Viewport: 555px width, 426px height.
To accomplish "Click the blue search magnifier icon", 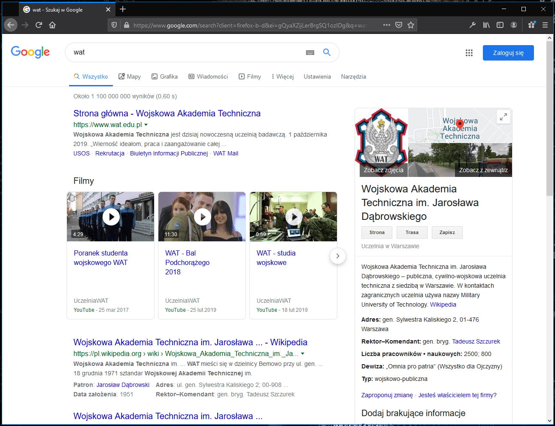I will [x=327, y=52].
